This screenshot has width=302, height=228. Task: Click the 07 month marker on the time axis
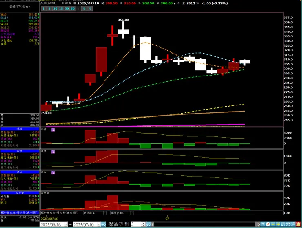167,219
